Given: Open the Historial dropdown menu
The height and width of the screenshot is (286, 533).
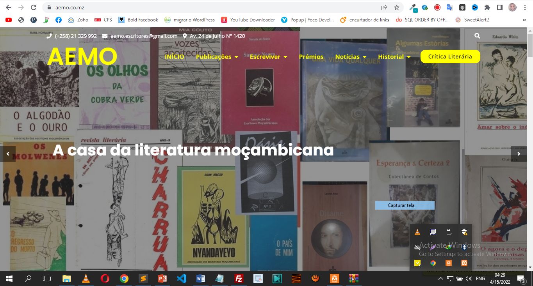Looking at the screenshot, I should pyautogui.click(x=394, y=56).
